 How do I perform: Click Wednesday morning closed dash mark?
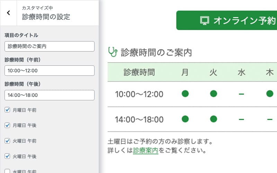(x=241, y=94)
